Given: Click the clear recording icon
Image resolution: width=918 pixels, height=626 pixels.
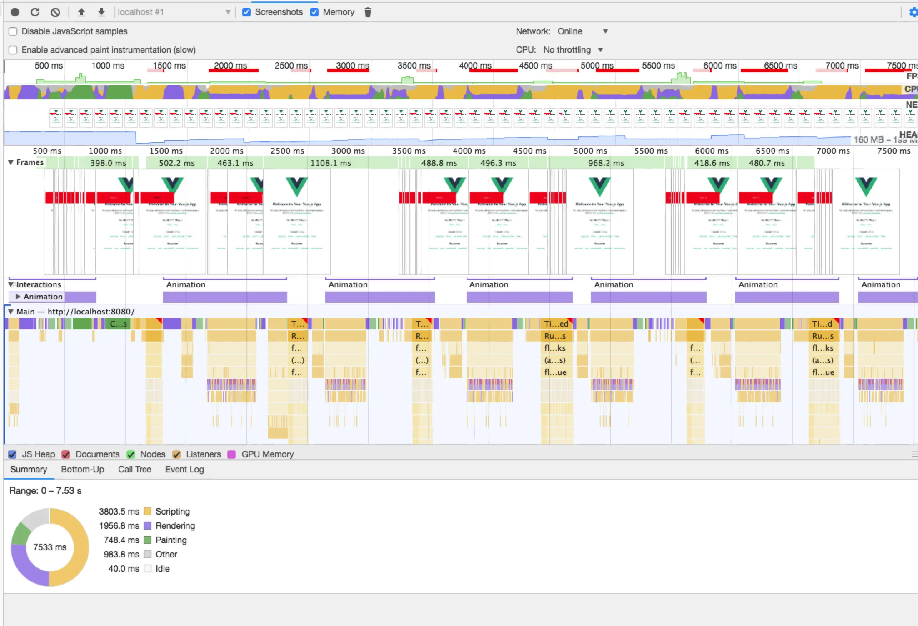Looking at the screenshot, I should (55, 12).
